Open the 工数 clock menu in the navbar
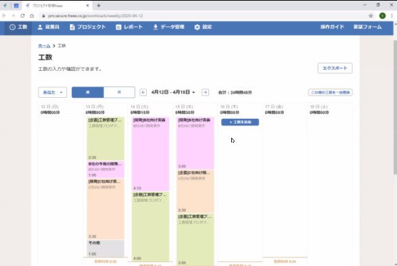 18,27
